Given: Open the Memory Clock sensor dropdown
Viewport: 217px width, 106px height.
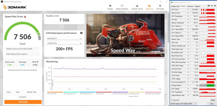Looking at the screenshot, I should click(188, 13).
